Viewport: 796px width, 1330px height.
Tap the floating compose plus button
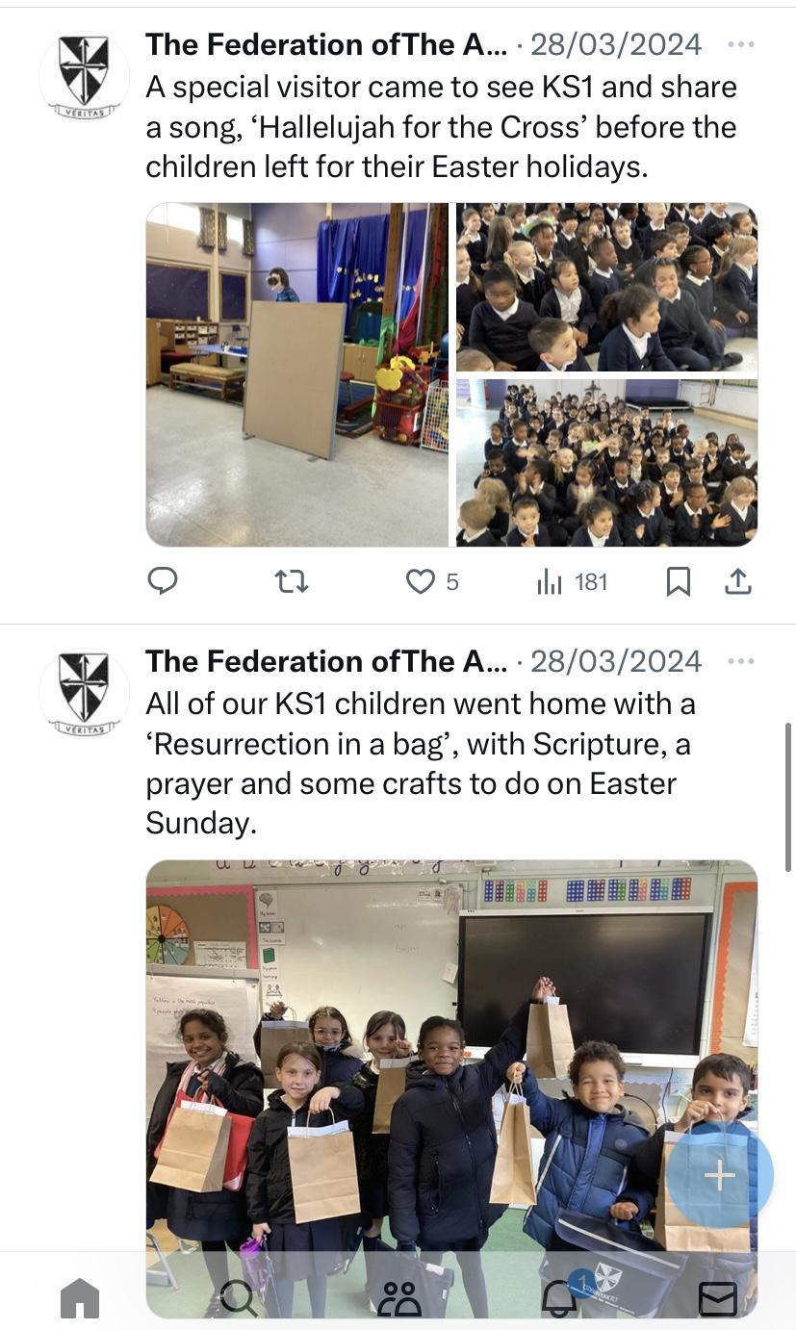pos(720,1175)
